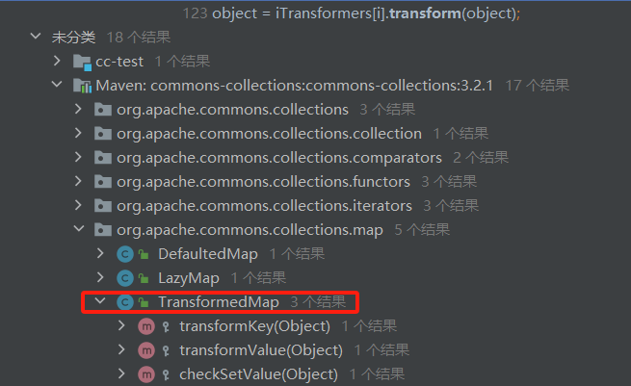Open the line 123 iTransformers usage result

coord(352,13)
